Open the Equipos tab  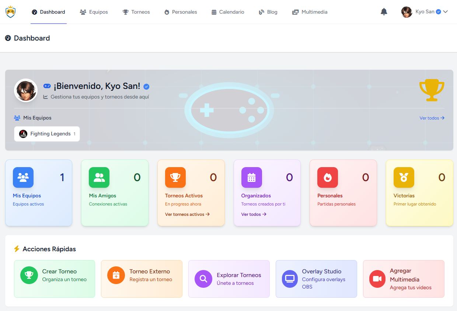point(94,12)
